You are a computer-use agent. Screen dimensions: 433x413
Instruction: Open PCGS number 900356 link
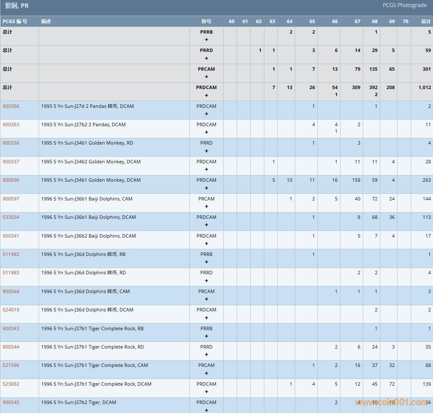click(11, 106)
